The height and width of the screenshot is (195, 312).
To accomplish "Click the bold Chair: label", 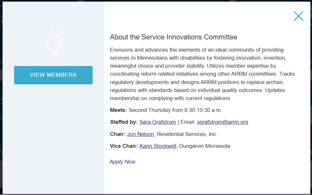I will click(118, 134).
